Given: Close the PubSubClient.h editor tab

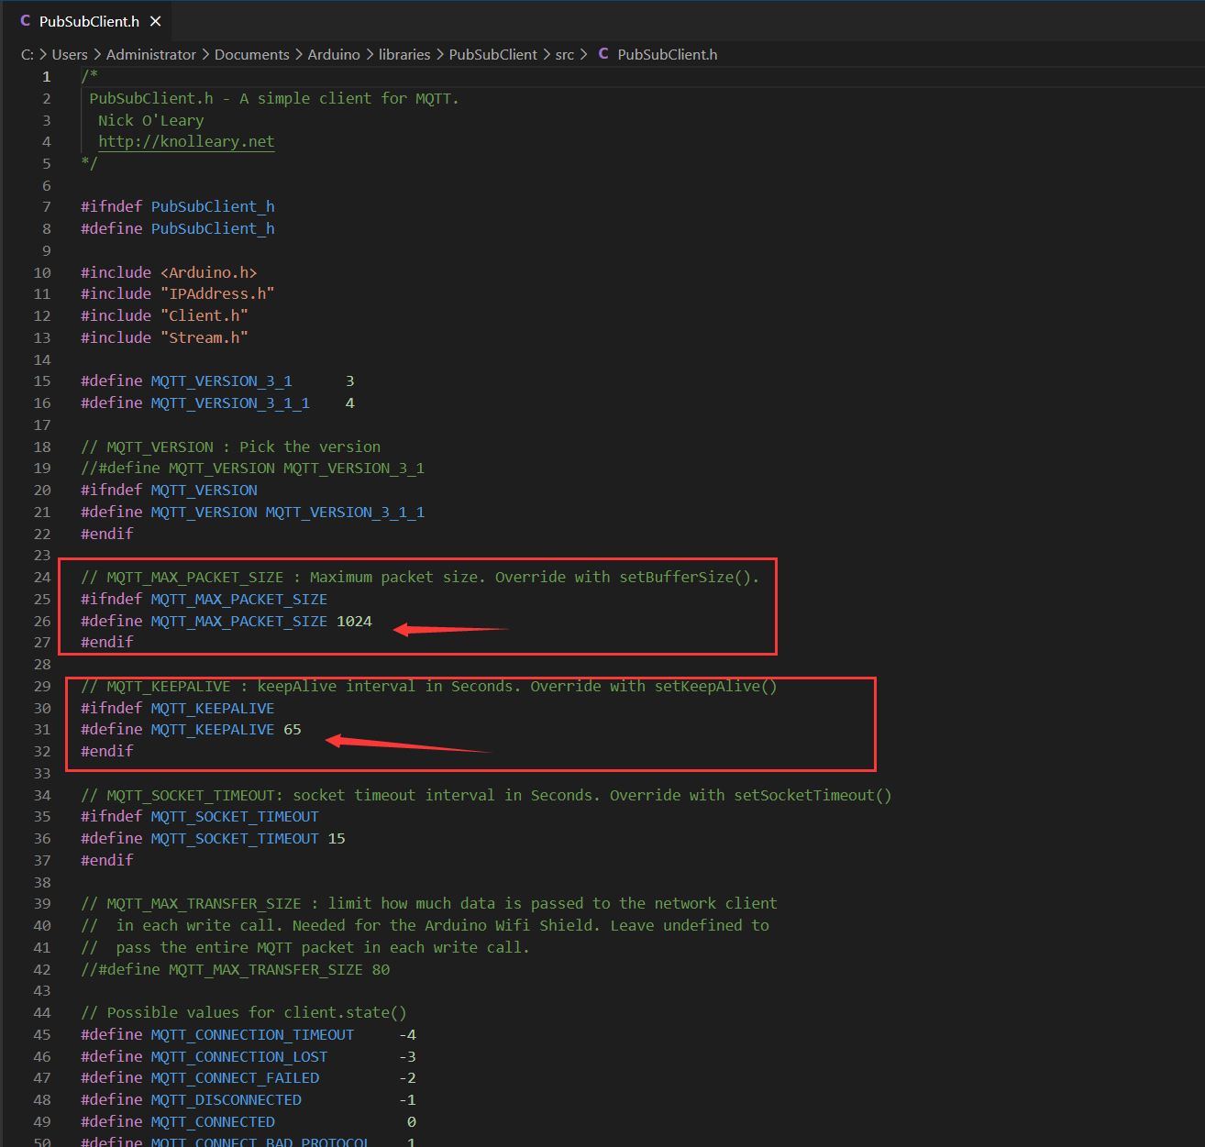Looking at the screenshot, I should tap(156, 21).
